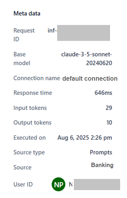Screen dimensions: 127x198
Task: Select the Executed on label
Action: 30,138
